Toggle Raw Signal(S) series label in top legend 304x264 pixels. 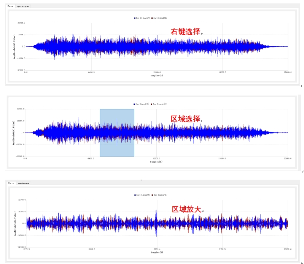click(161, 18)
